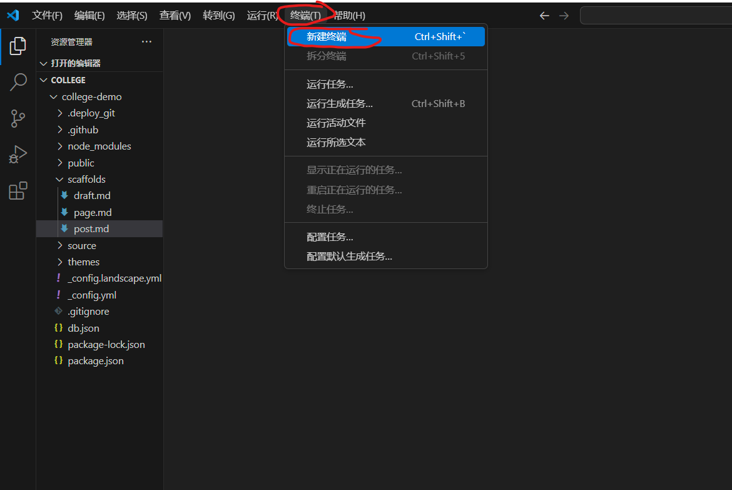
Task: Click the navigate forward arrow
Action: [564, 16]
